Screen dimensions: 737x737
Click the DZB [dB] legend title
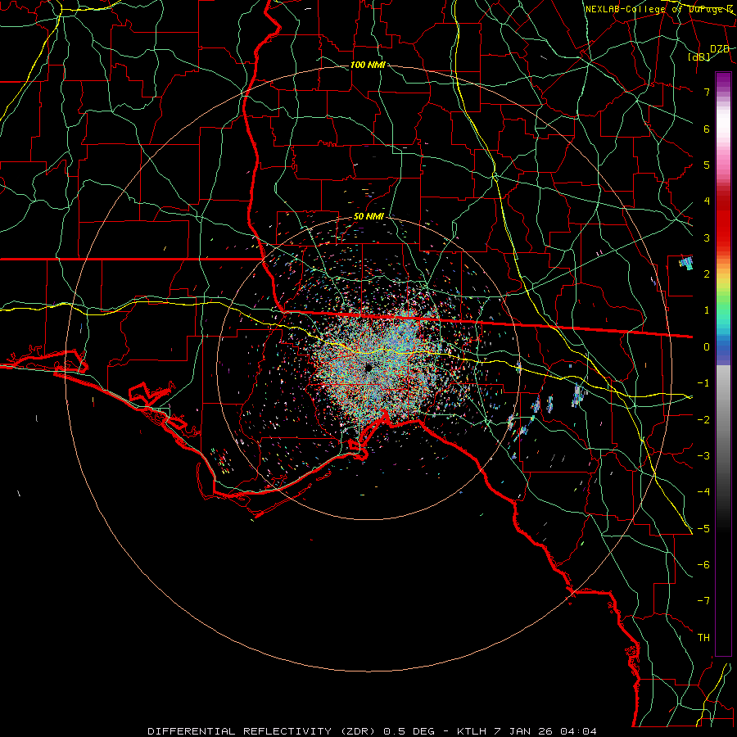pos(709,52)
